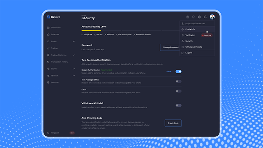Click the Email 2FA status chip
Image resolution: width=263 pixels, height=148 pixels.
point(109,35)
